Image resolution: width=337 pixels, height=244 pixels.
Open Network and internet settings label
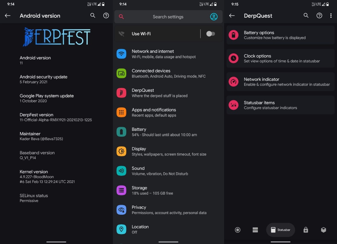point(153,51)
